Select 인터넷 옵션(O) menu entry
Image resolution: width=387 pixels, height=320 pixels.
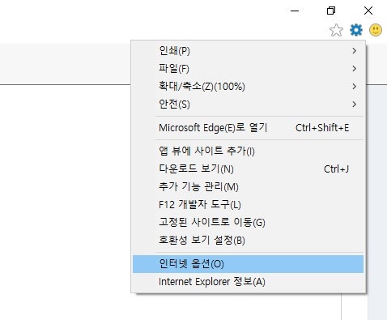click(x=248, y=264)
